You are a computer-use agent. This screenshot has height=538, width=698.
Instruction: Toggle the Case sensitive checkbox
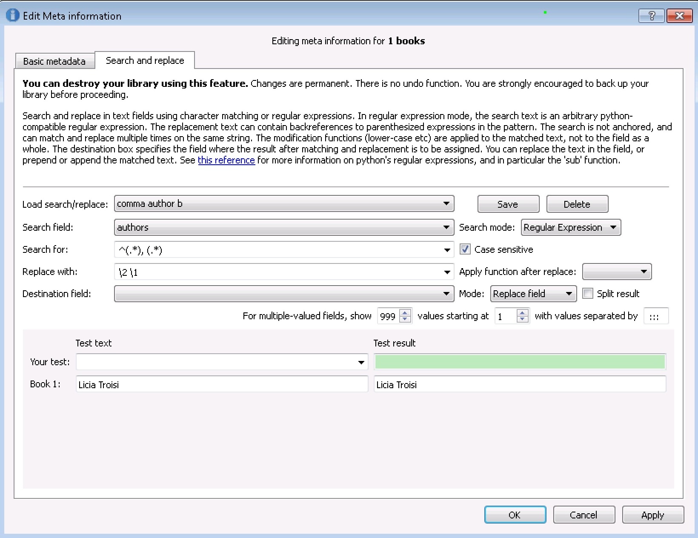(x=465, y=249)
